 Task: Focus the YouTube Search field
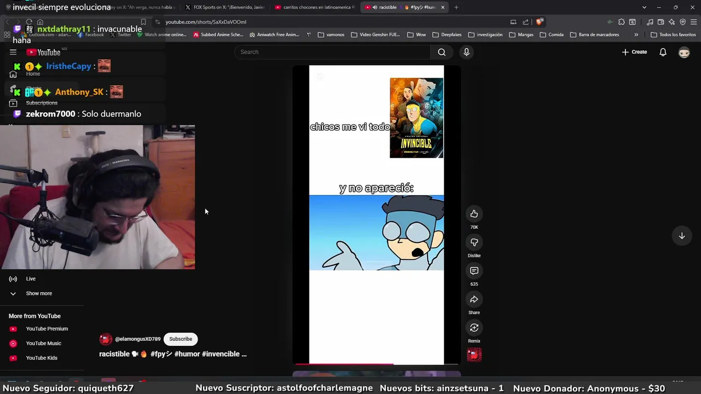332,52
